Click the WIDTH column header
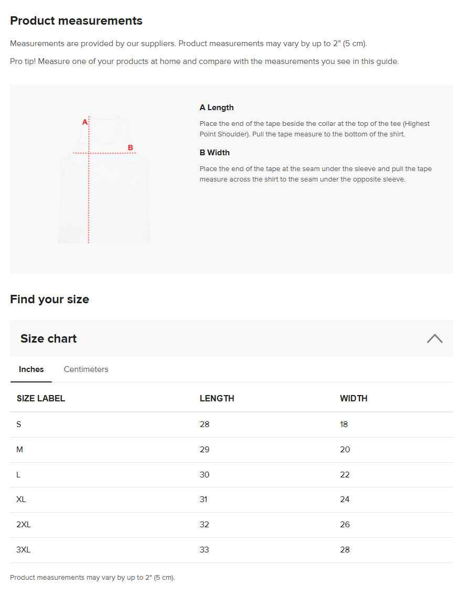Screen dimensions: 459x596 pos(354,398)
